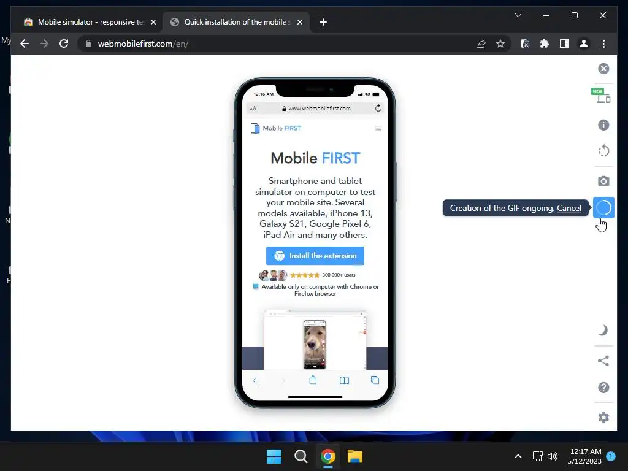Tap the phone's tabs icon in the bottom bar
The image size is (628, 471).
pyautogui.click(x=375, y=380)
